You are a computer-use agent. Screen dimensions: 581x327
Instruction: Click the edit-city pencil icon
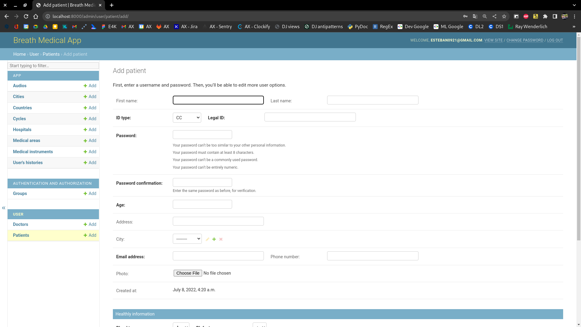click(x=207, y=239)
